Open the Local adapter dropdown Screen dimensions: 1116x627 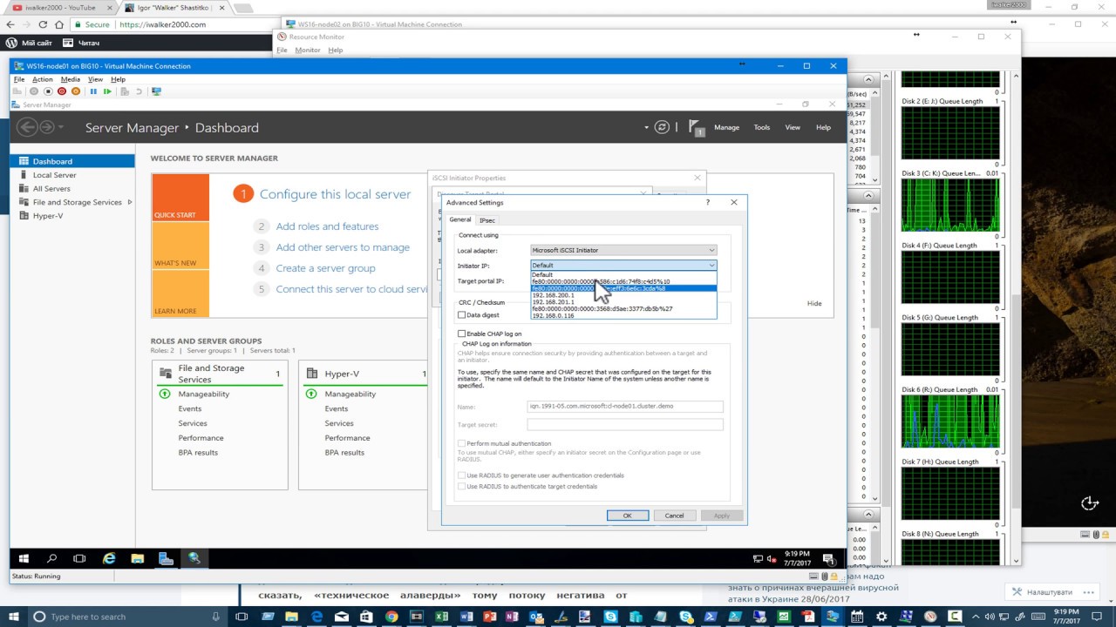click(x=623, y=250)
